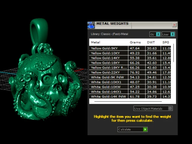
Task: Click the SPG column header
Action: click(166, 42)
